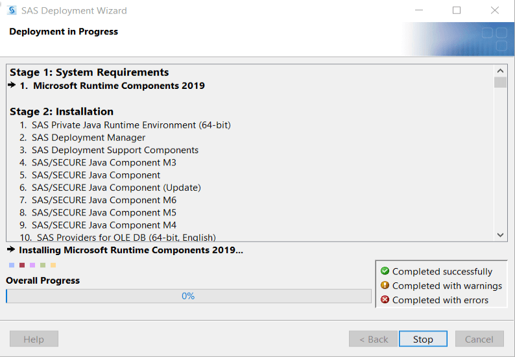The image size is (515, 357).
Task: Click the dark red animated progress square
Action: [x=22, y=265]
